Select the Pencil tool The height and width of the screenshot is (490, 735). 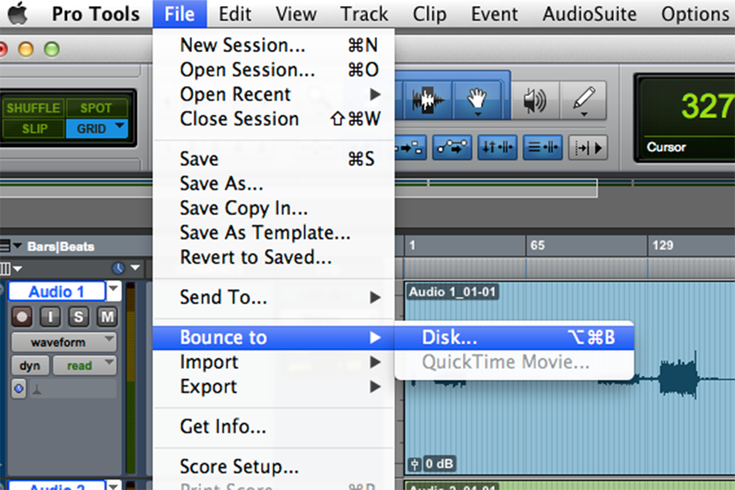(x=584, y=100)
